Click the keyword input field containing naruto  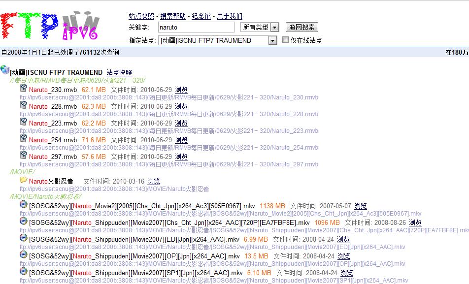196,28
